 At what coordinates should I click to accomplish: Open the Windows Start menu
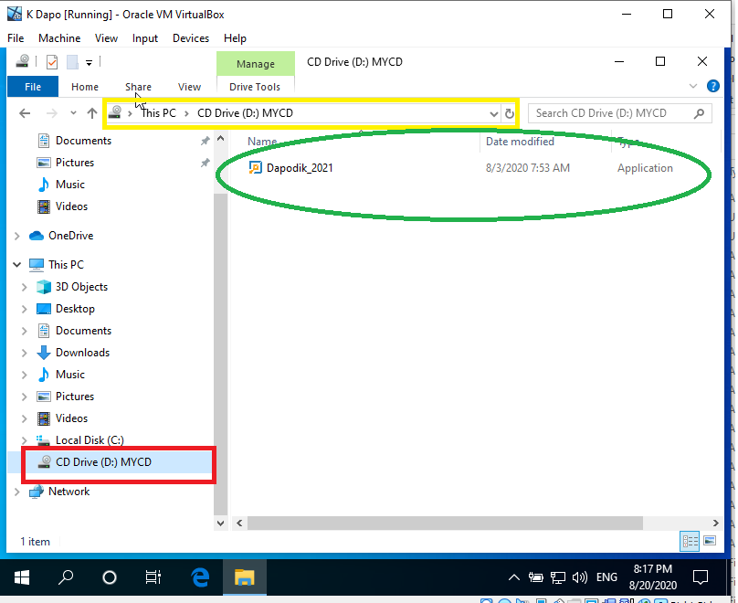point(22,577)
